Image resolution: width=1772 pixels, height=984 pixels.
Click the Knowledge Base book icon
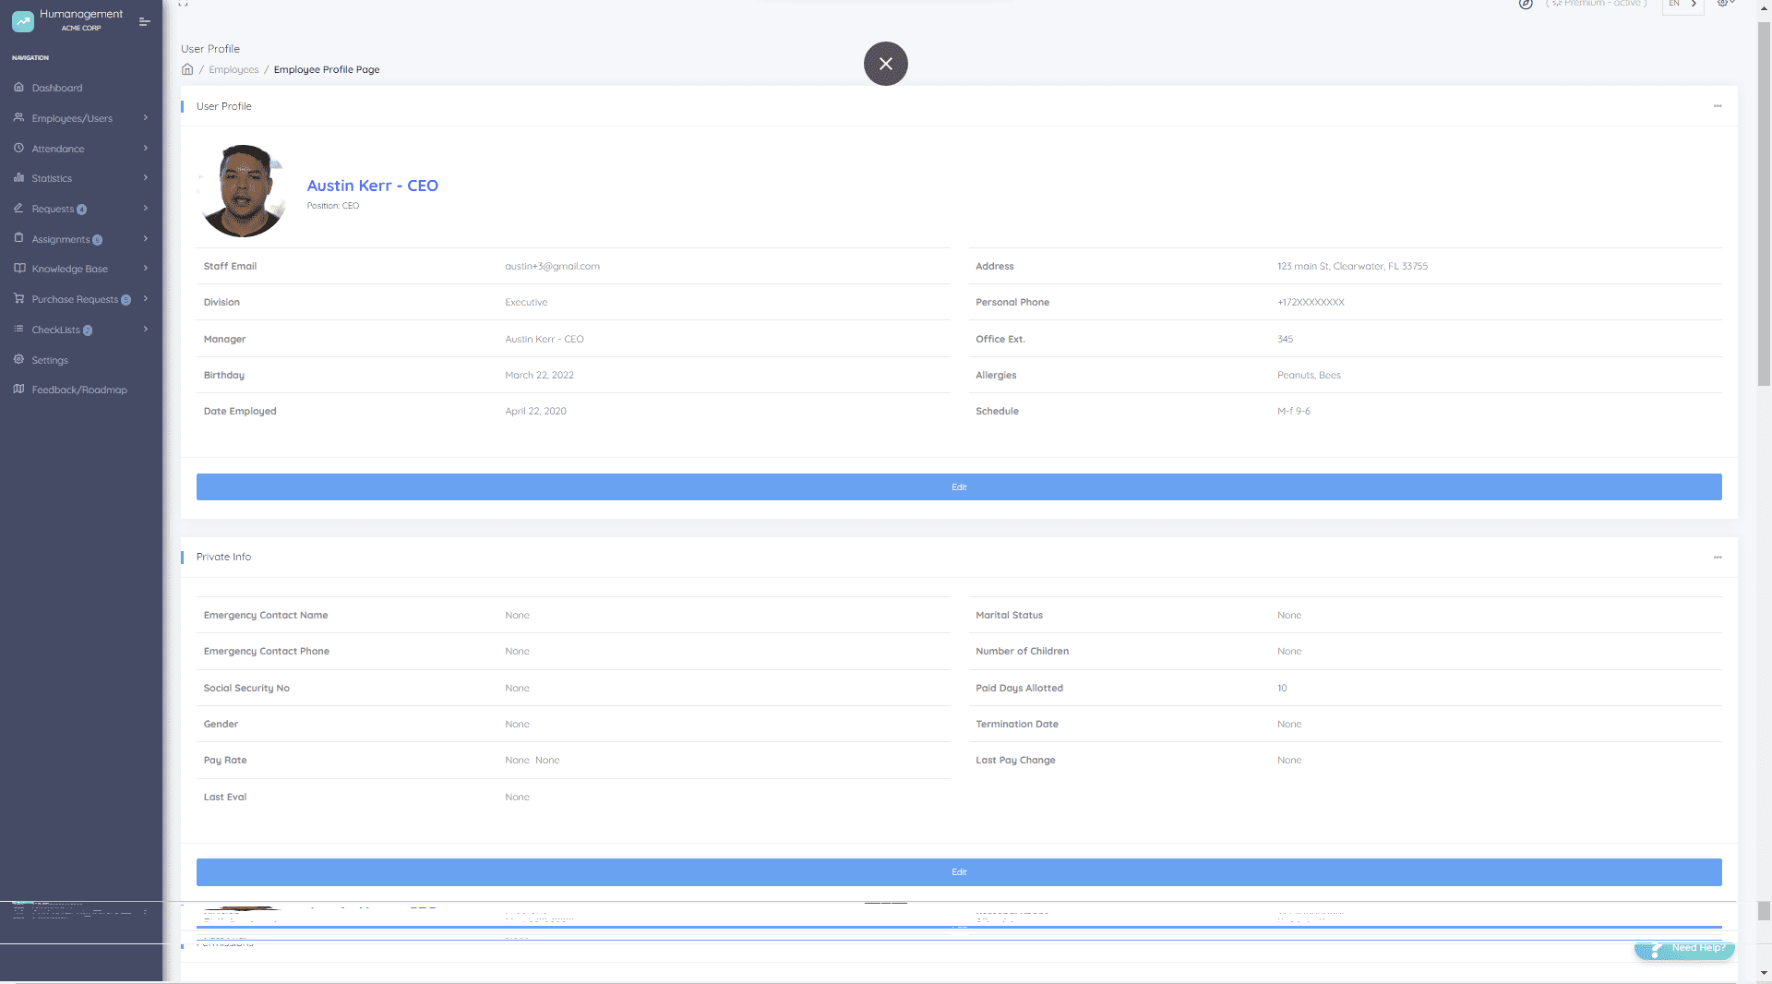18,269
